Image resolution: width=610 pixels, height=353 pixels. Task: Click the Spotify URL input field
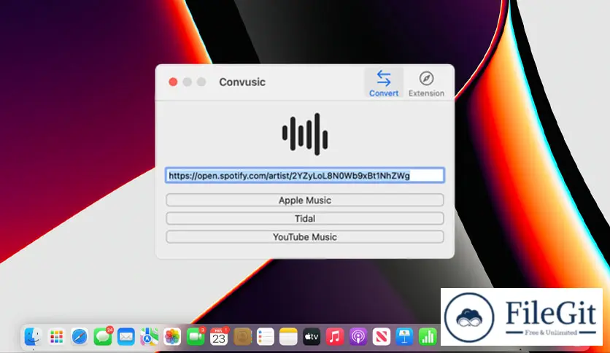pos(304,175)
